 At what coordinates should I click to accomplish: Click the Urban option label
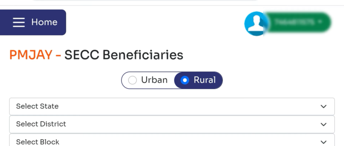coord(154,80)
